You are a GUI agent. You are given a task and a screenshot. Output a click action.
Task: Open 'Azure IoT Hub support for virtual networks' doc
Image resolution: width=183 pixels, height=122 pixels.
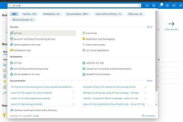31,93
